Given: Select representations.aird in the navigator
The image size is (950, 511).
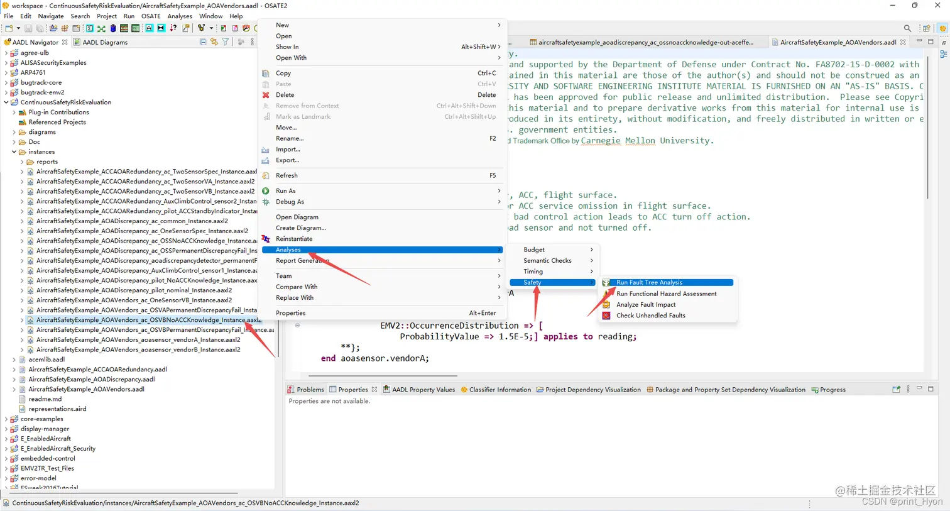Looking at the screenshot, I should click(57, 409).
